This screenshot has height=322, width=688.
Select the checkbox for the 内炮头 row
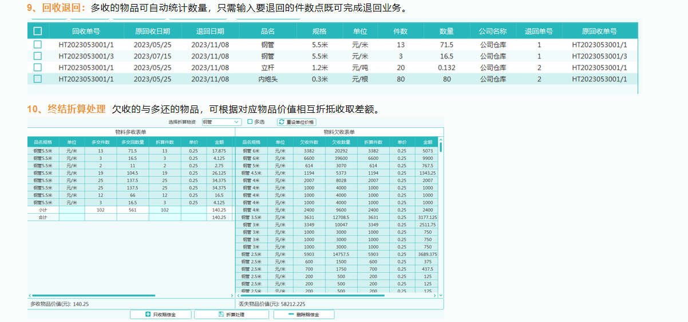38,79
